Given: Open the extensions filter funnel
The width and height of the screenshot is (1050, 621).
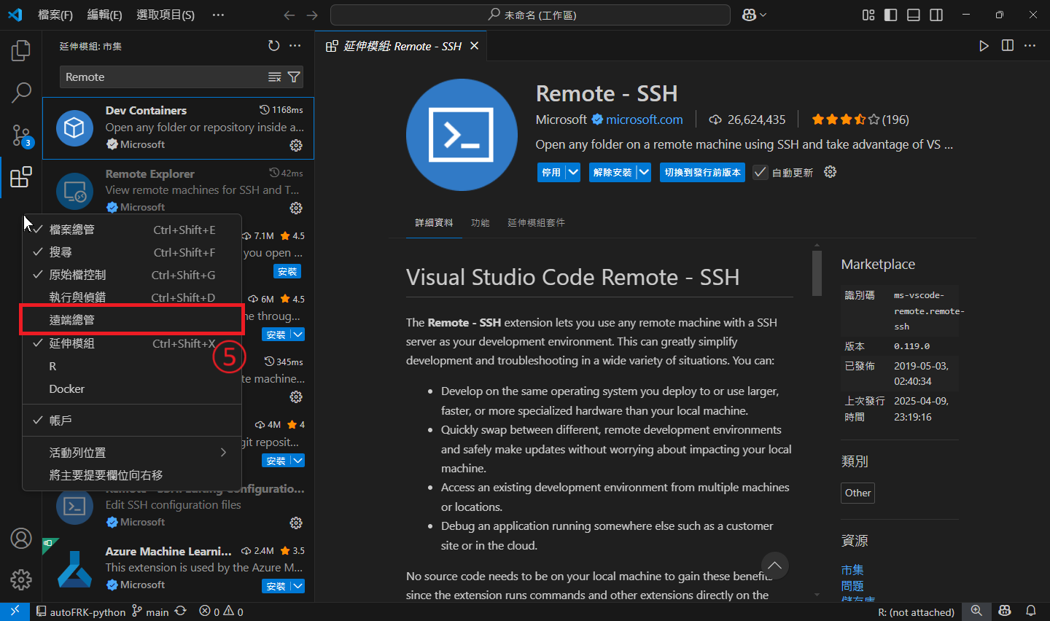Looking at the screenshot, I should 294,77.
